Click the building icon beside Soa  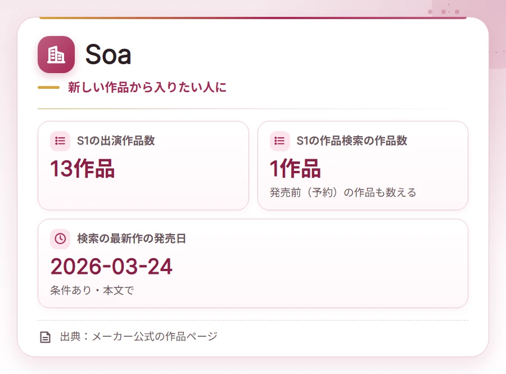[x=56, y=55]
